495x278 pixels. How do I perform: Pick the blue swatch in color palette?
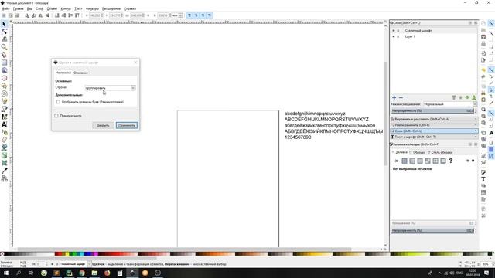coord(90,254)
